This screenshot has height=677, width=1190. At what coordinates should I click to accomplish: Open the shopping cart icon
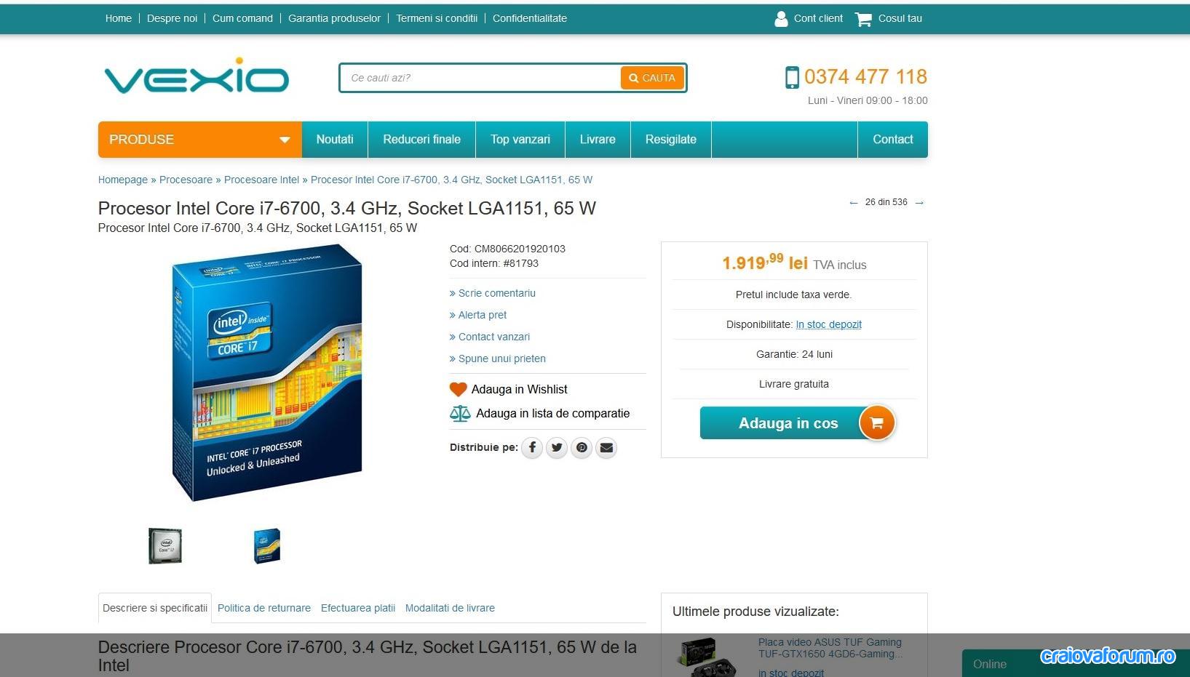(863, 19)
